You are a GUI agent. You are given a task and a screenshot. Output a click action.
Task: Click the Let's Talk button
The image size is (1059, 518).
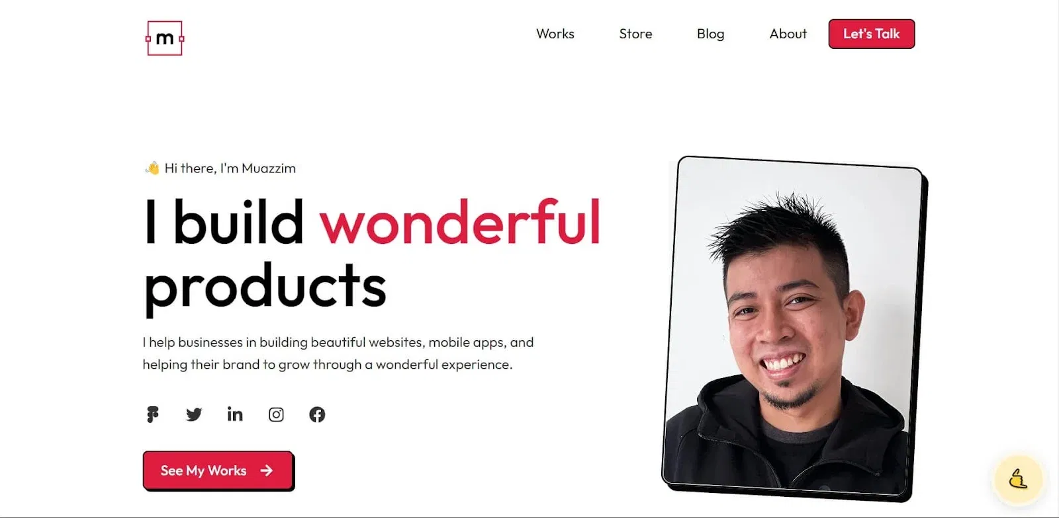pos(872,34)
